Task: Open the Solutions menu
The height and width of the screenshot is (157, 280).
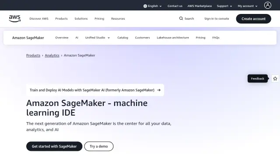Action: (x=81, y=19)
